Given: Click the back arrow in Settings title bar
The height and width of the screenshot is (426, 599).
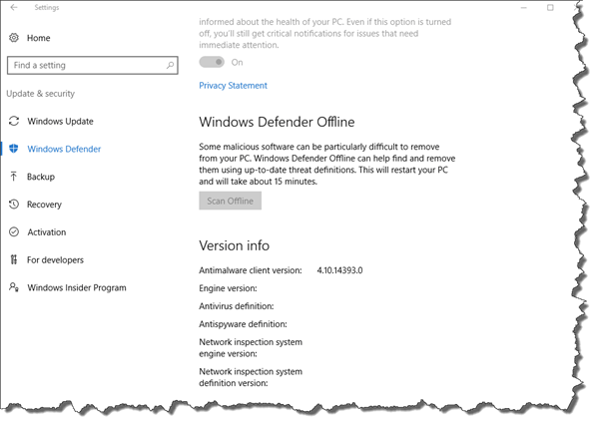Looking at the screenshot, I should (x=14, y=7).
